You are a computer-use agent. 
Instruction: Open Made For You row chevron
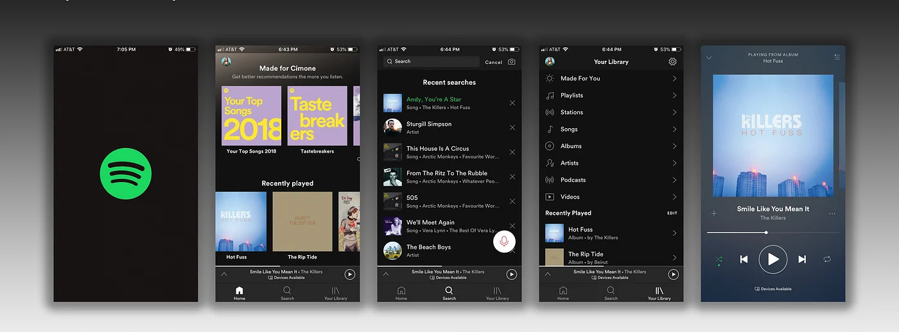tap(674, 78)
